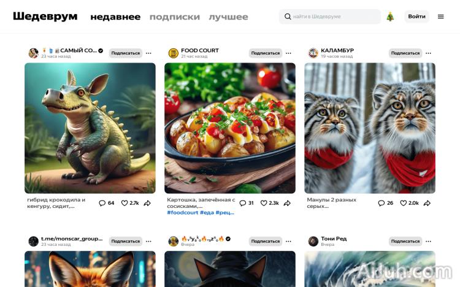Screen dimensions: 460x287
Task: Click the Christmas tree icon in header
Action: coord(390,17)
